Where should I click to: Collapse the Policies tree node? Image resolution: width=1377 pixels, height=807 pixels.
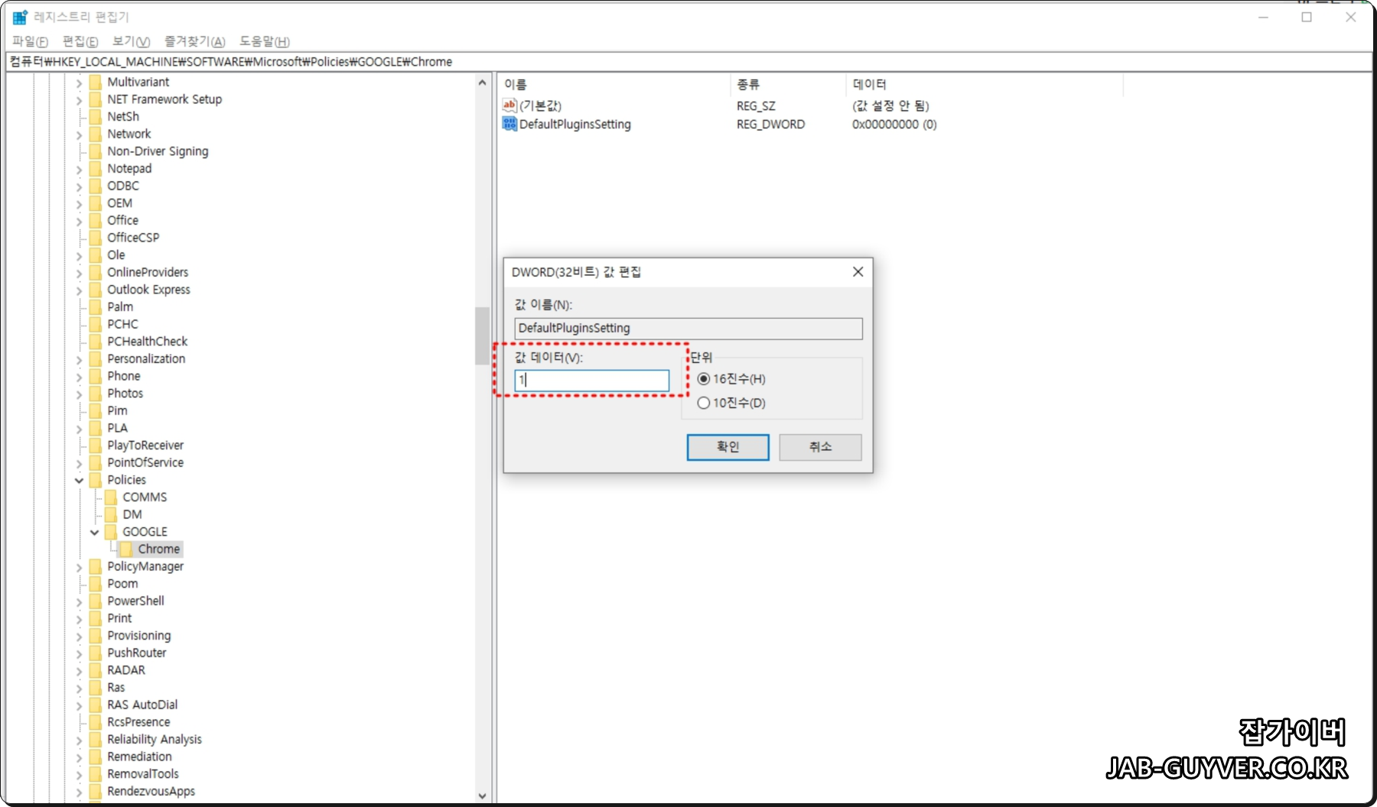point(79,480)
